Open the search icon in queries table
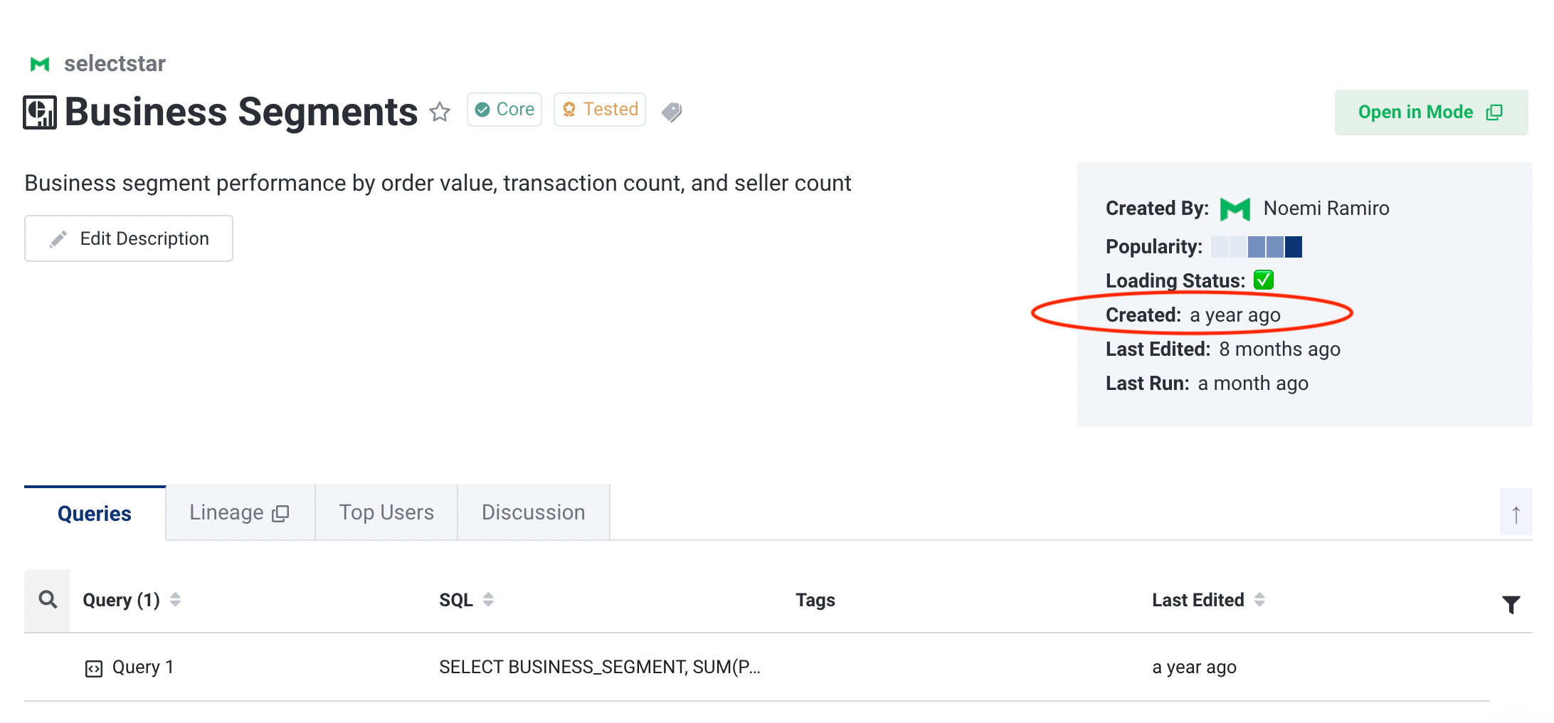This screenshot has height=723, width=1554. point(48,600)
